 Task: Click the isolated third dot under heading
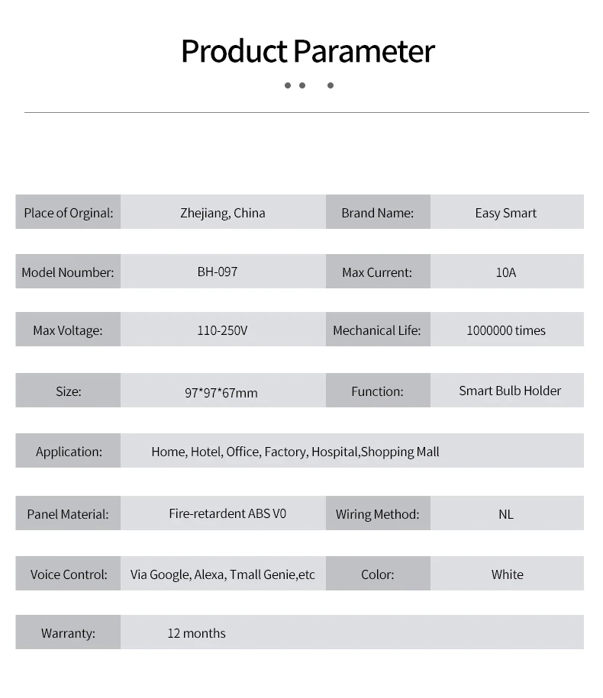(331, 85)
